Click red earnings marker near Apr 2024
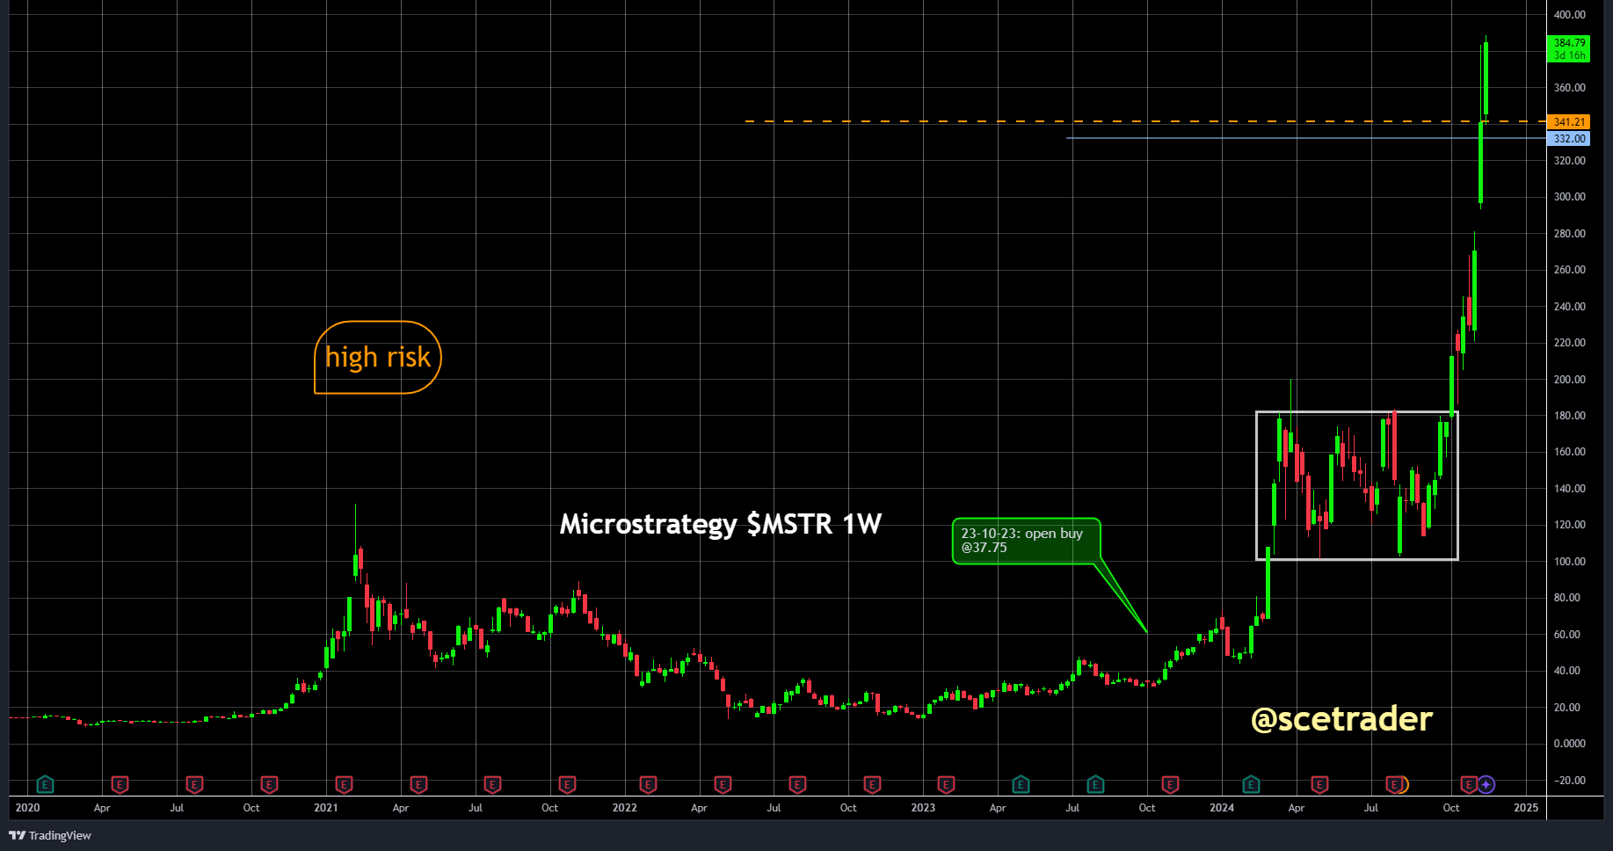 pos(1319,784)
